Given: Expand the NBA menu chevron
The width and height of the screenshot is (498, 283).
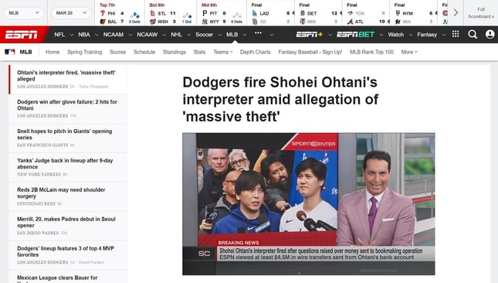Looking at the screenshot, I should pyautogui.click(x=97, y=35).
